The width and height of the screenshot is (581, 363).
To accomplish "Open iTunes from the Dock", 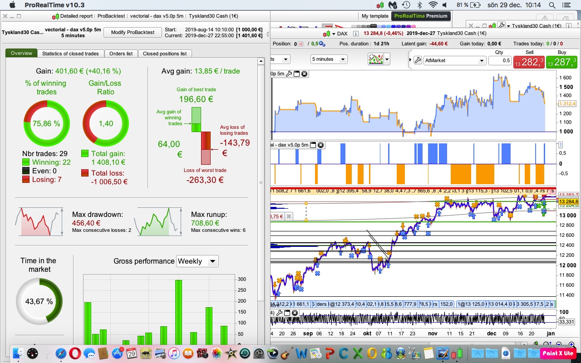I will (x=174, y=353).
